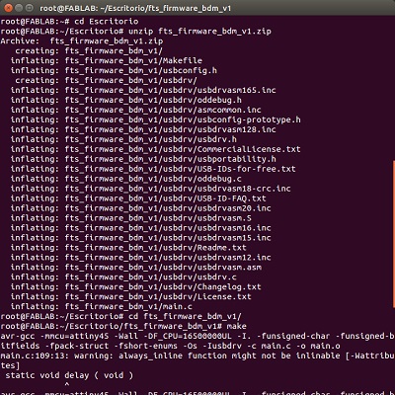The image size is (395, 395).
Task: Click the 'cd Escritorio' command line
Action: tap(69, 22)
